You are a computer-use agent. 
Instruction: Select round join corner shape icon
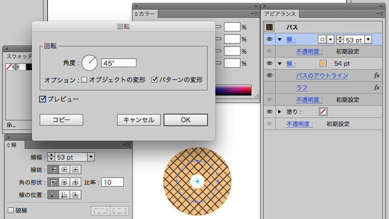point(64,182)
